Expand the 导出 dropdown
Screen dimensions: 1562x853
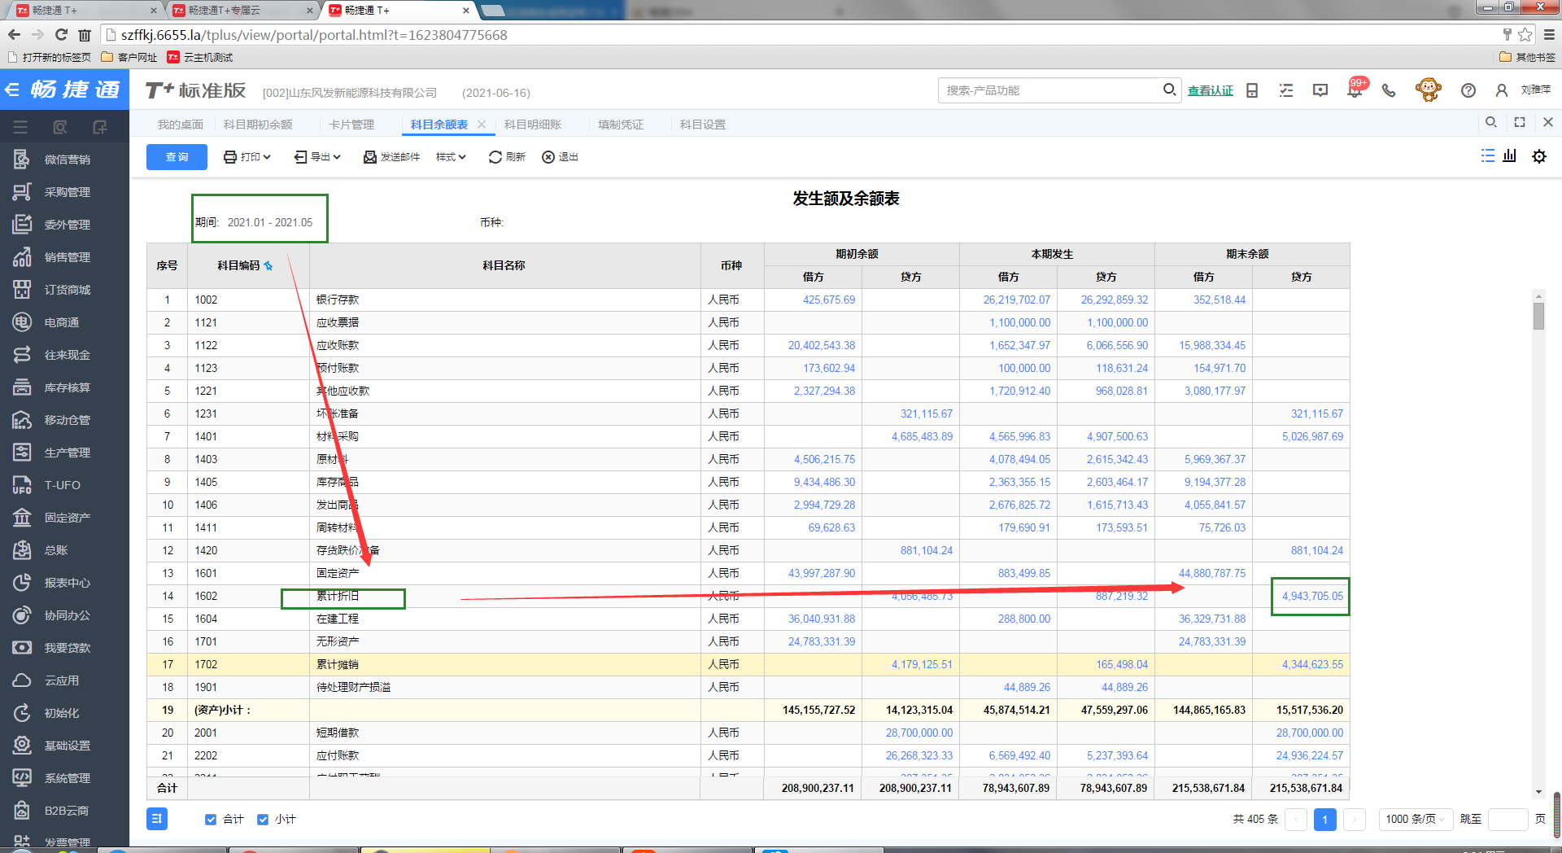[x=318, y=157]
